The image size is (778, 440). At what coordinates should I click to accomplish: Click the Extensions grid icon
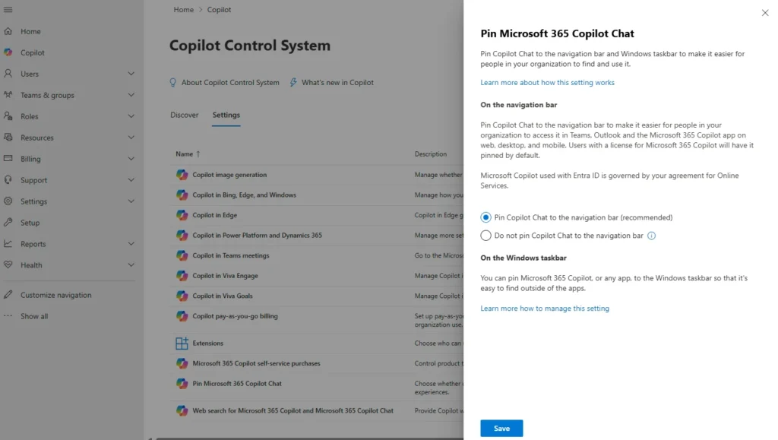[x=182, y=343]
